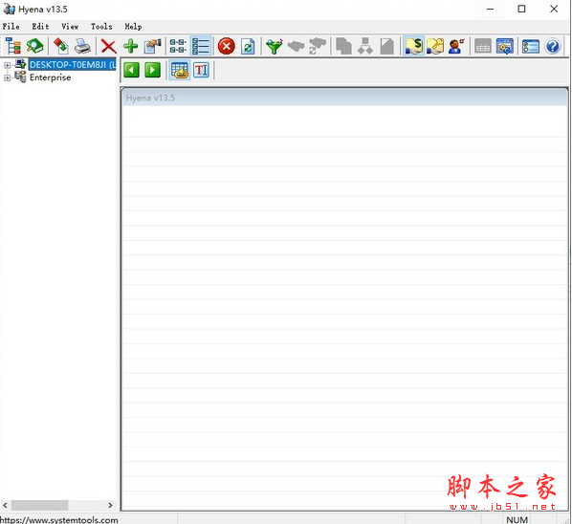
Task: Open the View menu
Action: [70, 26]
